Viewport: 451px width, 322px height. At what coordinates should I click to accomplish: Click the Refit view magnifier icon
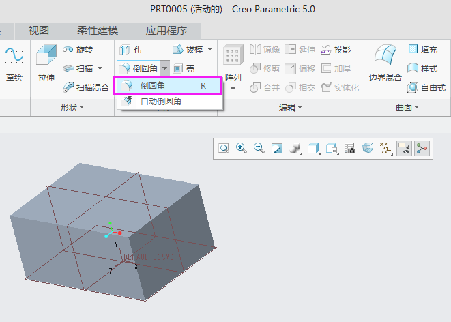tap(224, 148)
